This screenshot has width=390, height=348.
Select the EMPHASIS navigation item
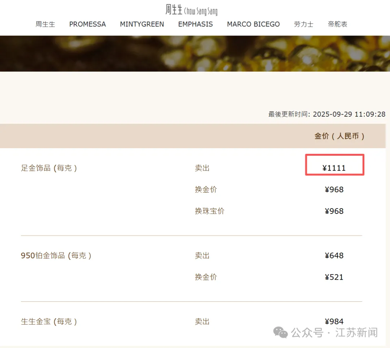click(x=195, y=24)
